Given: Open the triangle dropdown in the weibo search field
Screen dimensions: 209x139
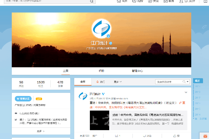Looking at the screenshot, I should (188, 82).
